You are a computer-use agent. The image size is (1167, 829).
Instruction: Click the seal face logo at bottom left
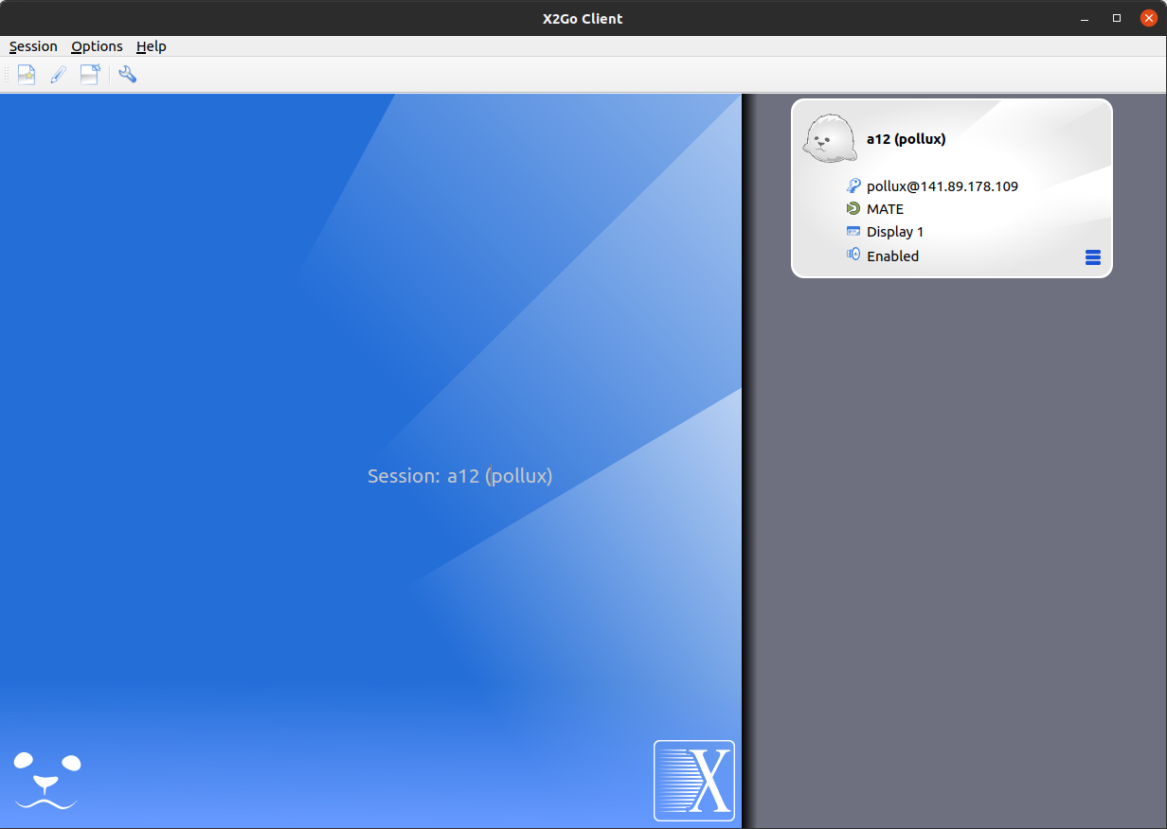[45, 780]
